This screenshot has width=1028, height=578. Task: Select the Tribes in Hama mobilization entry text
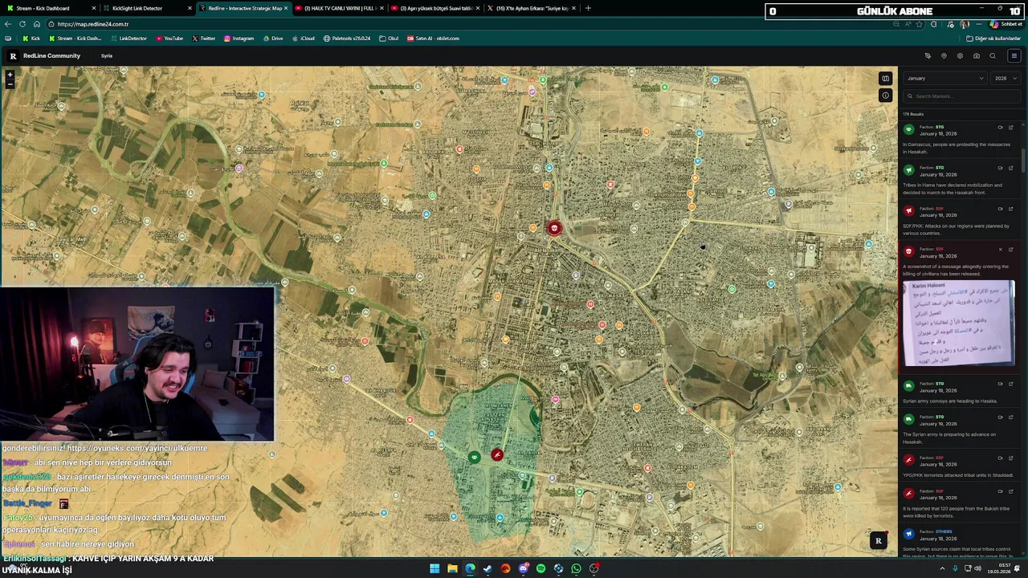[x=953, y=189]
